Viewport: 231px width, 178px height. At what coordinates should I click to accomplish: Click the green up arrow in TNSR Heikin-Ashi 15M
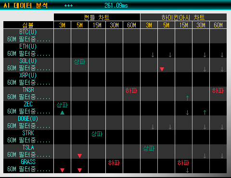pos(187,98)
